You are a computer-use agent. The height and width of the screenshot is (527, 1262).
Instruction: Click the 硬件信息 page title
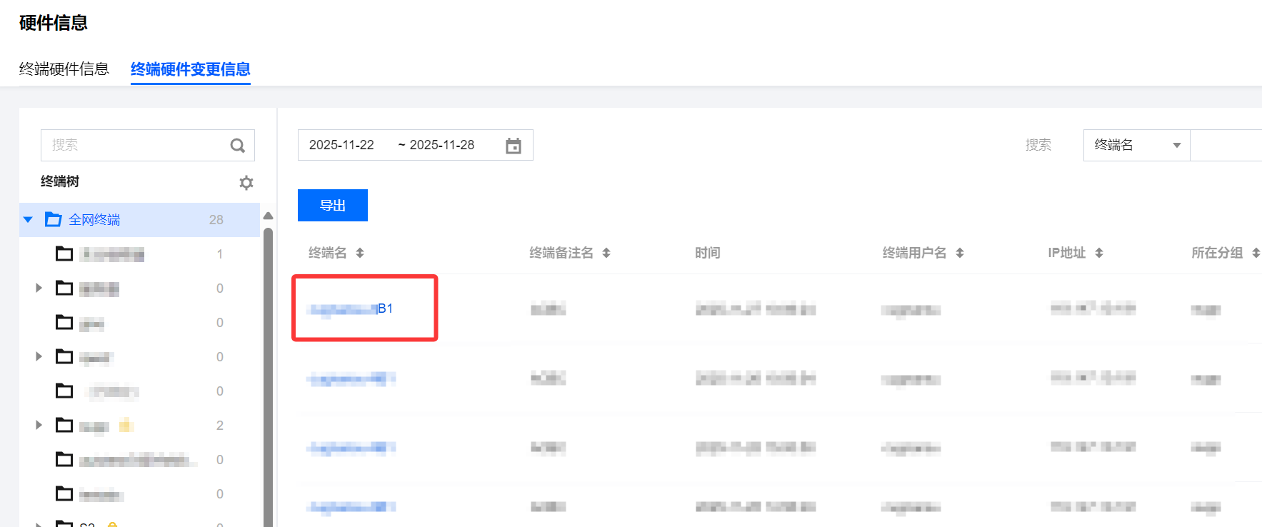pyautogui.click(x=54, y=23)
